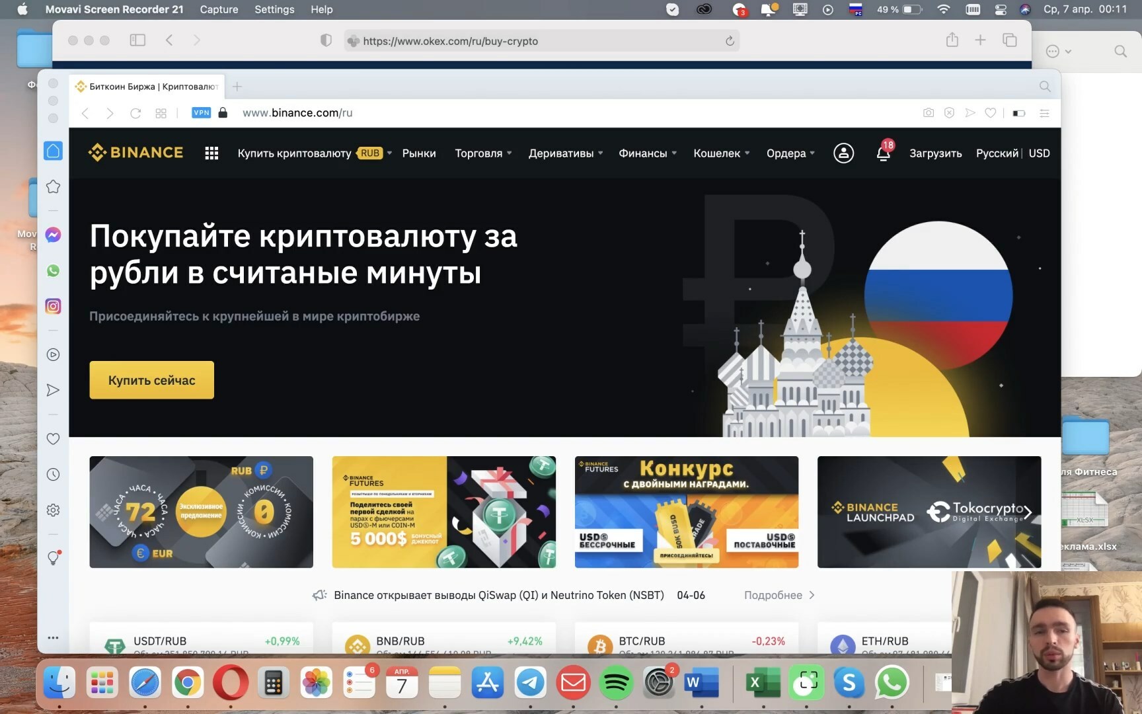Open Рынки menu item
The width and height of the screenshot is (1142, 714).
coord(419,153)
